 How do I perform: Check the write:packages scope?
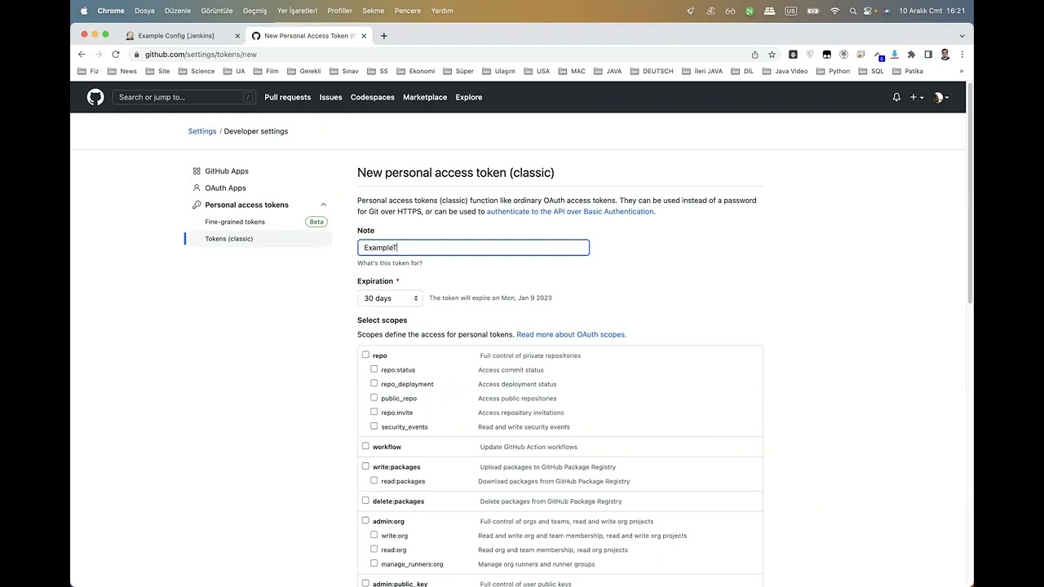point(365,466)
